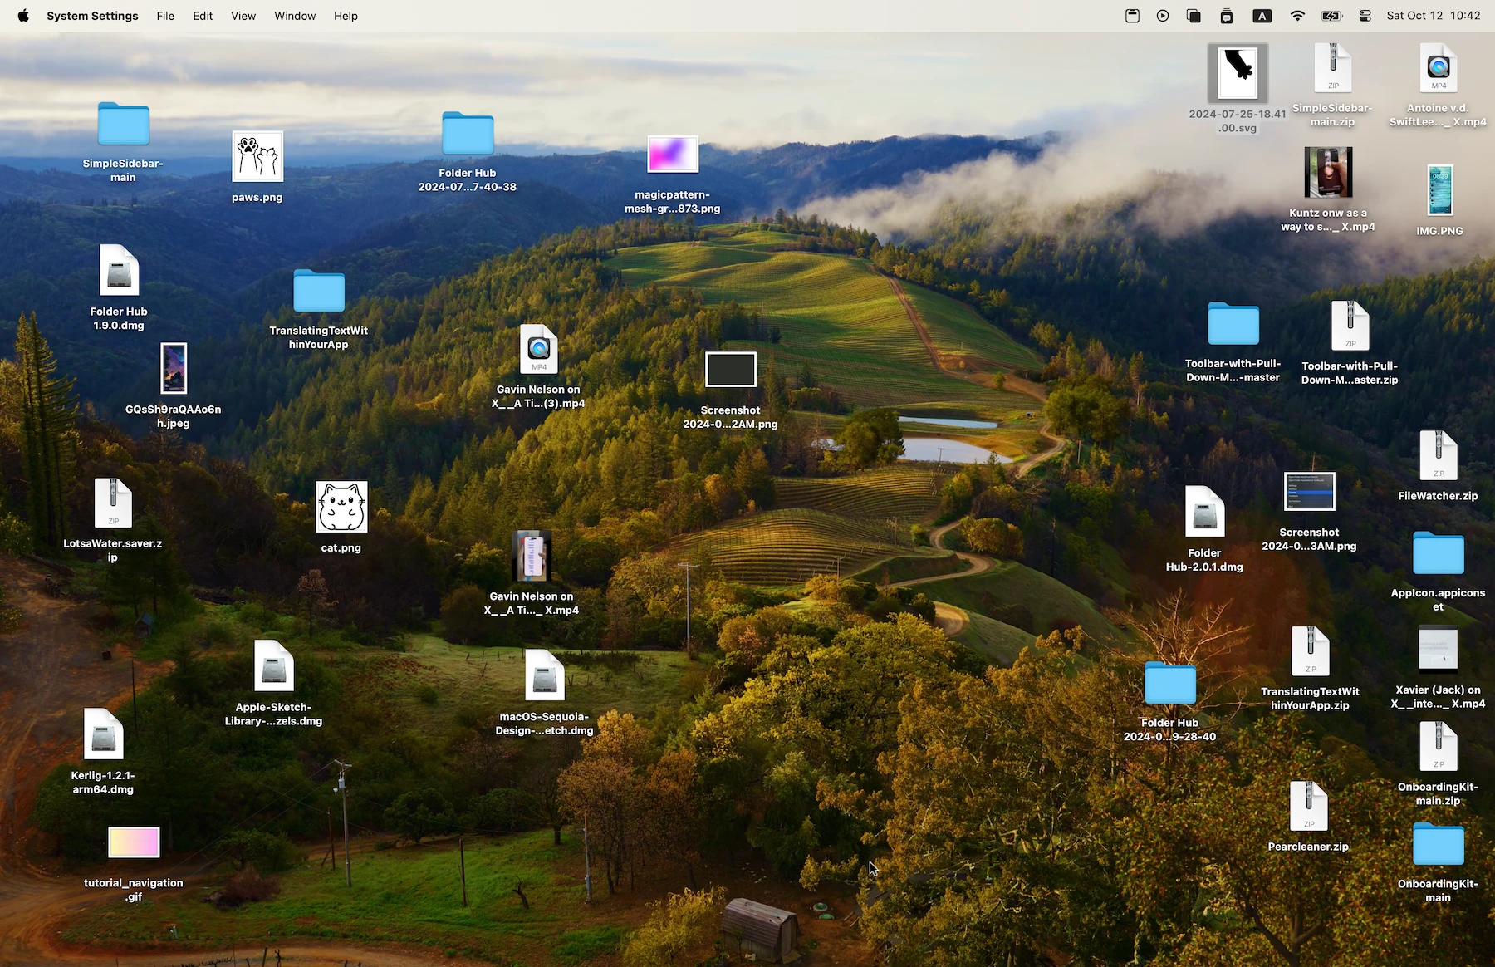
Task: Select the IMG.PNG file
Action: [1440, 190]
